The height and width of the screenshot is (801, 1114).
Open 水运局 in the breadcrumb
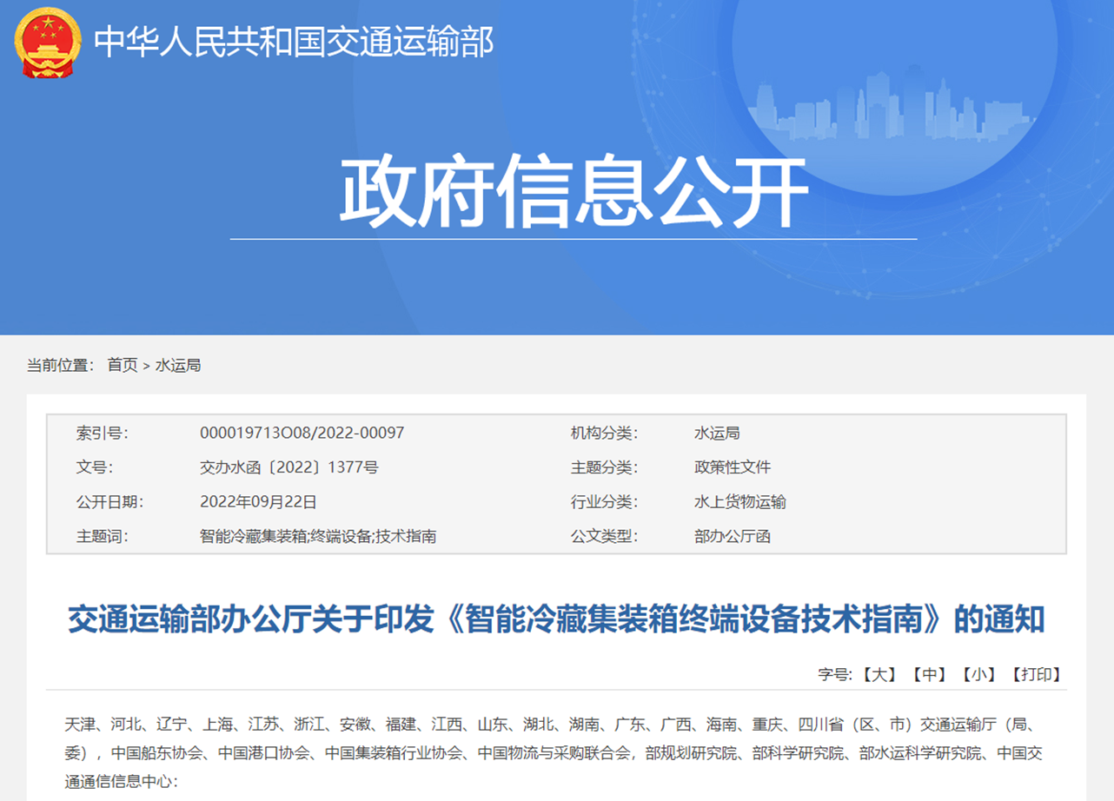click(x=178, y=366)
